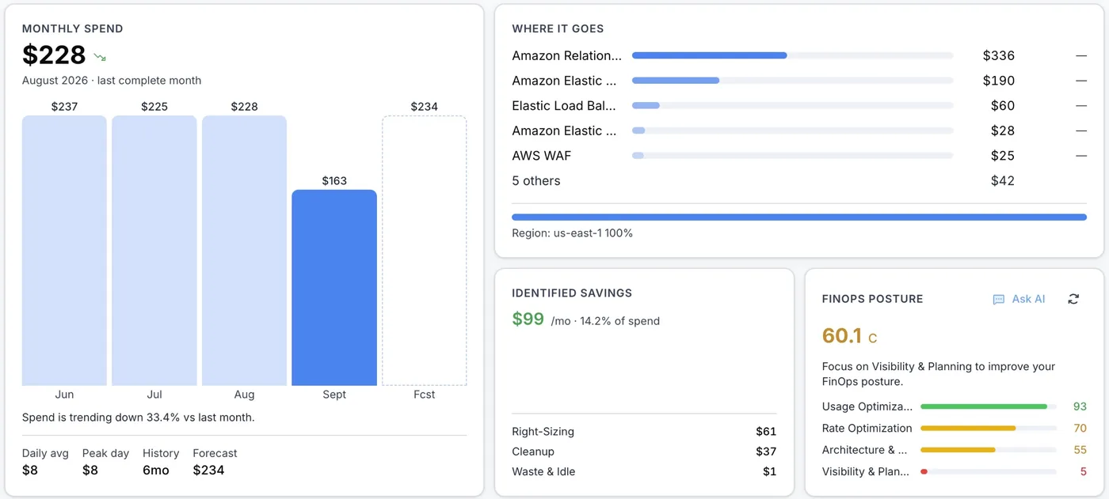Click the $190 spend amount
The width and height of the screenshot is (1109, 499).
coord(998,81)
